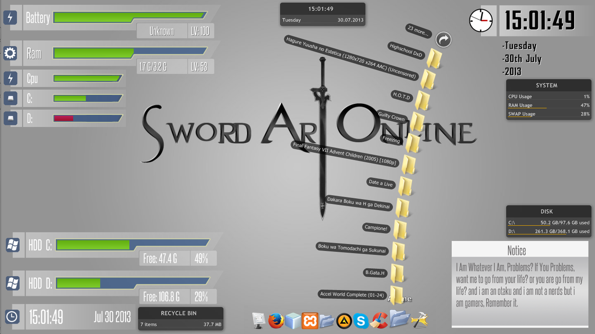Click '7 items' in Recycle Bin gadget
This screenshot has width=595, height=334.
[149, 324]
